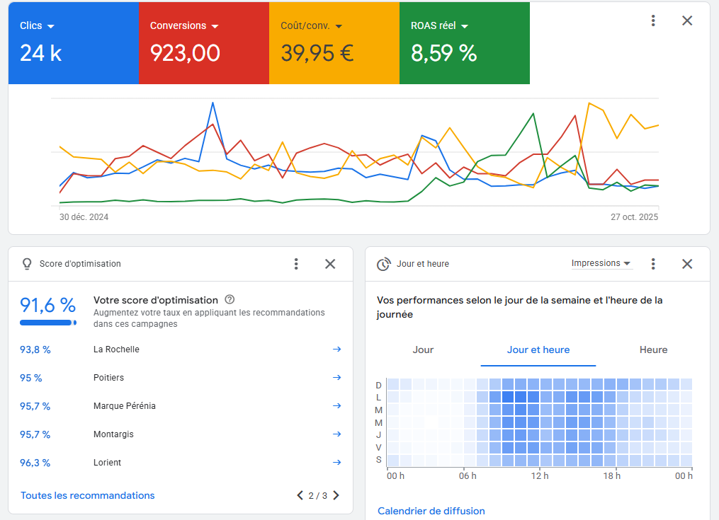Open Marque Pérénia recommendations arrow
Image resolution: width=719 pixels, height=520 pixels.
(x=336, y=406)
